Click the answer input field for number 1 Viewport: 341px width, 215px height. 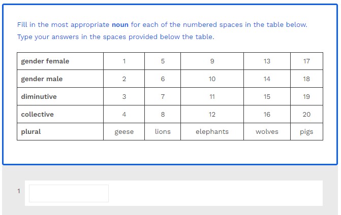tap(69, 193)
